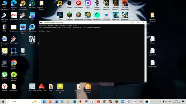Open Microsoft Edge from the taskbar

[44, 101]
